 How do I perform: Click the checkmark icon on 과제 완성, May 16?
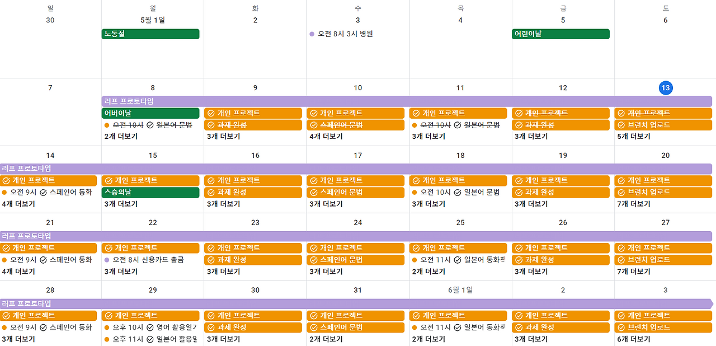[210, 192]
